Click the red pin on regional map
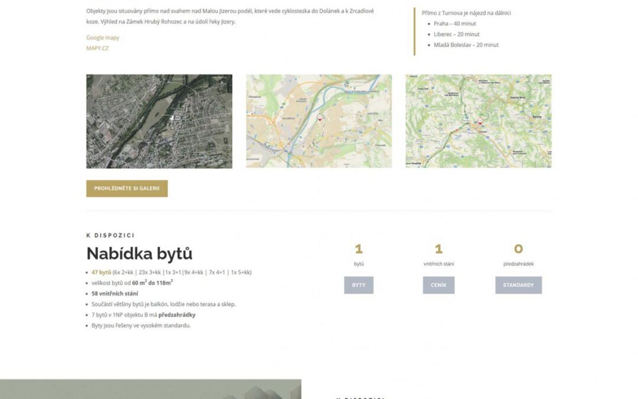The width and height of the screenshot is (638, 399). pos(480,121)
